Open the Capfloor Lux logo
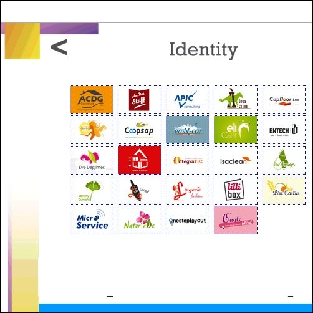The height and width of the screenshot is (313, 313). [284, 100]
